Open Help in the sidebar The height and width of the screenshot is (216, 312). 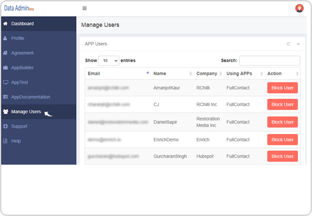16,141
